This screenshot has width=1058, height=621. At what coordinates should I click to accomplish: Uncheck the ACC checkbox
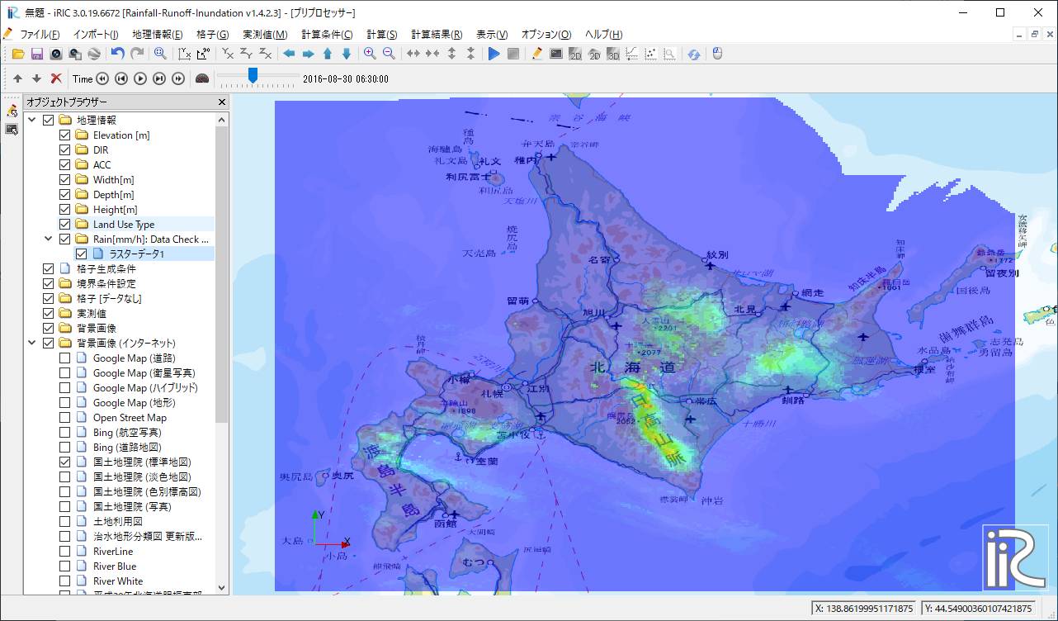(65, 165)
